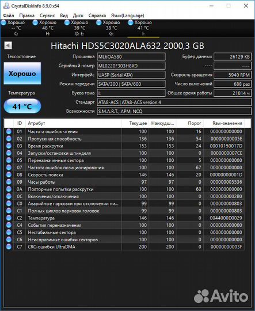Click status orb for attribute C6
This screenshot has height=311, width=255.
click(x=9, y=240)
